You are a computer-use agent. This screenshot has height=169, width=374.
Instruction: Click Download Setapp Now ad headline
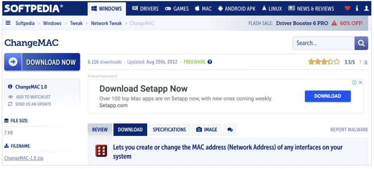143,89
